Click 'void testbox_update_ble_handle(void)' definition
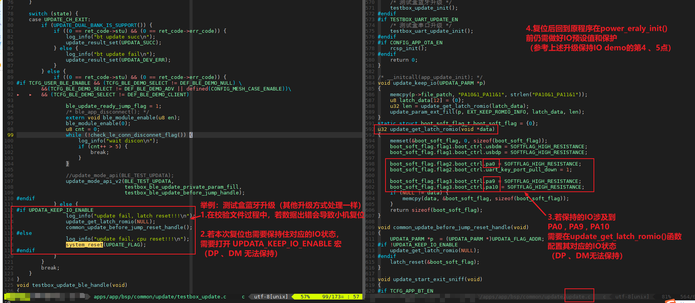Image resolution: width=695 pixels, height=303 pixels. point(72,285)
